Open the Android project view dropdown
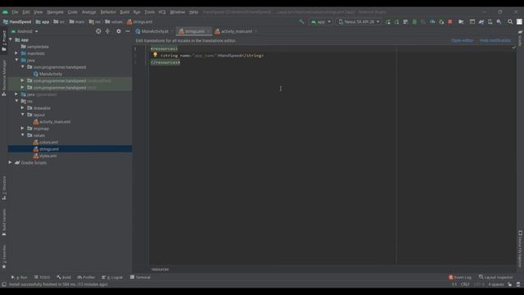 pyautogui.click(x=25, y=31)
